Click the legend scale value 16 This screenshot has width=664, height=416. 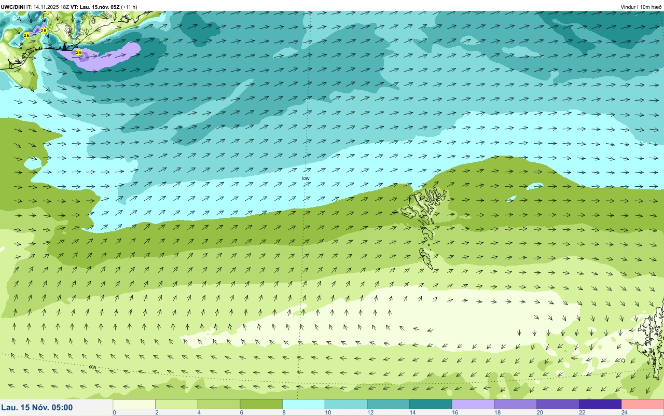coord(454,412)
